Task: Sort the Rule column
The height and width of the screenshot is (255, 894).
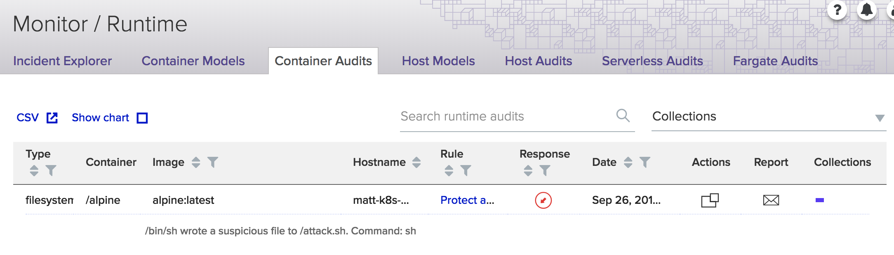Action: 449,170
